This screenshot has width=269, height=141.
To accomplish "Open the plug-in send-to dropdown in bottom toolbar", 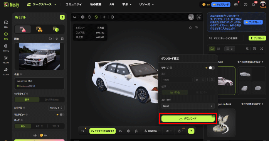I will click(x=169, y=131).
